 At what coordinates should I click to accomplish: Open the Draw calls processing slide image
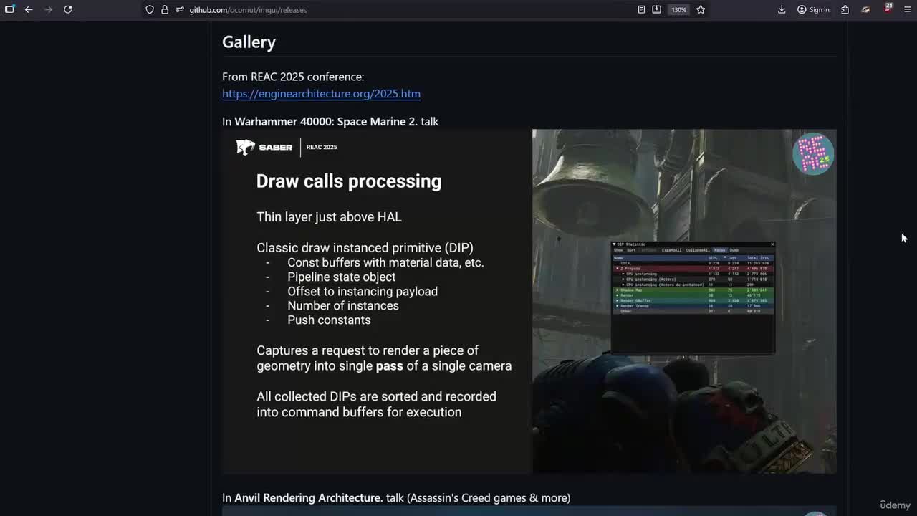(529, 301)
